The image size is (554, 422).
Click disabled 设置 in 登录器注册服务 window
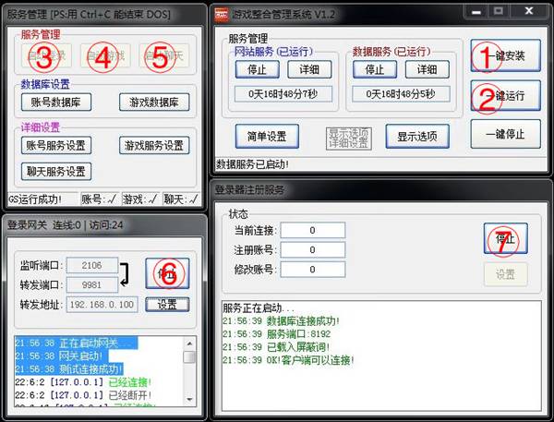tap(505, 274)
